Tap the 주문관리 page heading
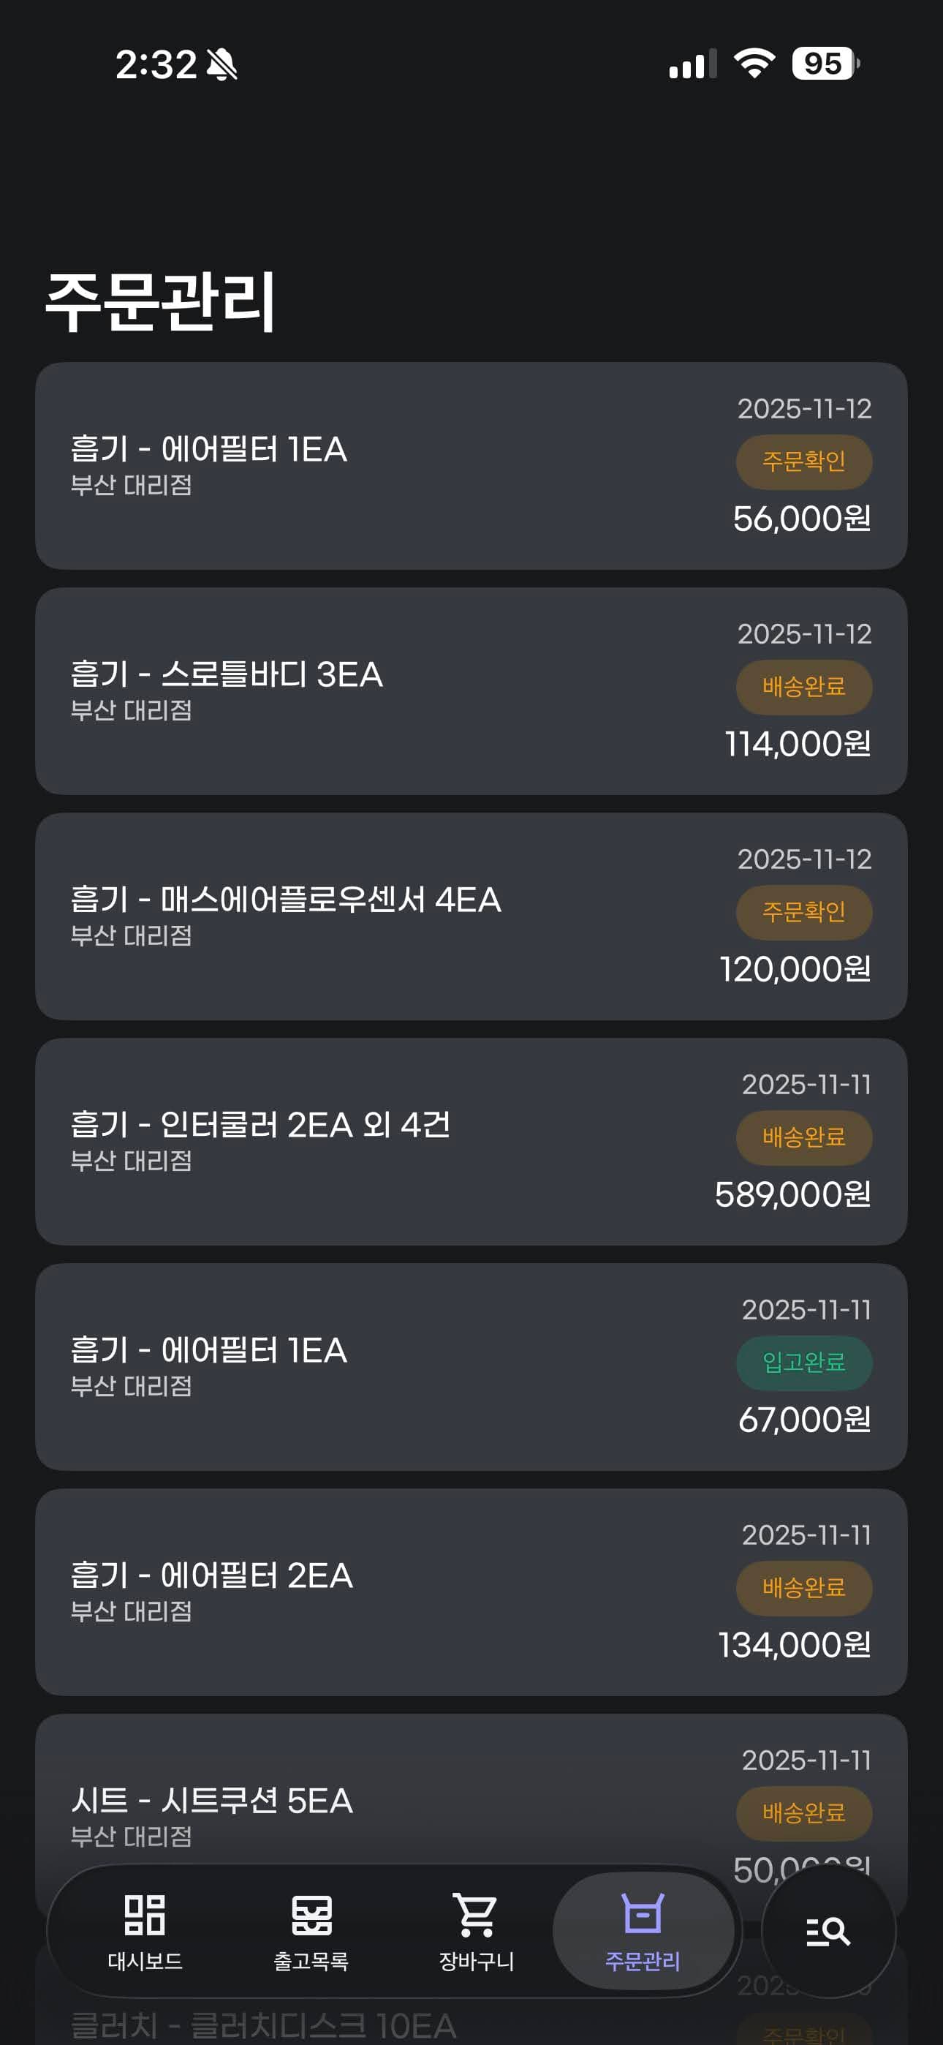 pyautogui.click(x=160, y=301)
